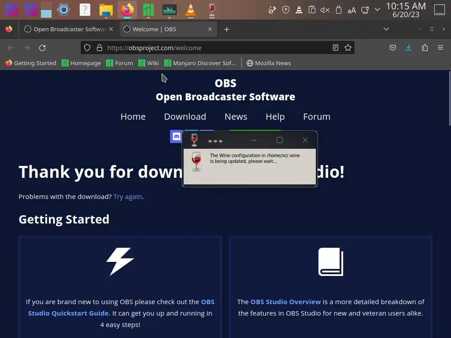
Task: Open the Firefox hamburger application menu
Action: (440, 48)
